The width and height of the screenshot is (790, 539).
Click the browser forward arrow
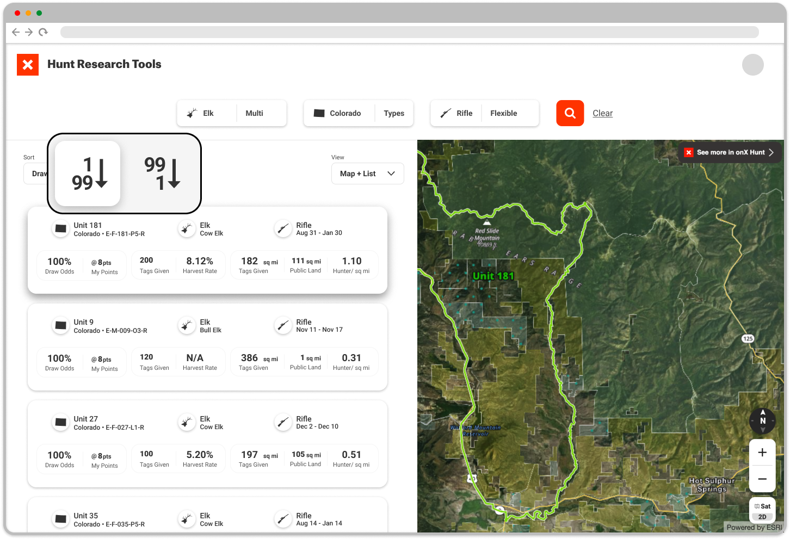(x=29, y=32)
